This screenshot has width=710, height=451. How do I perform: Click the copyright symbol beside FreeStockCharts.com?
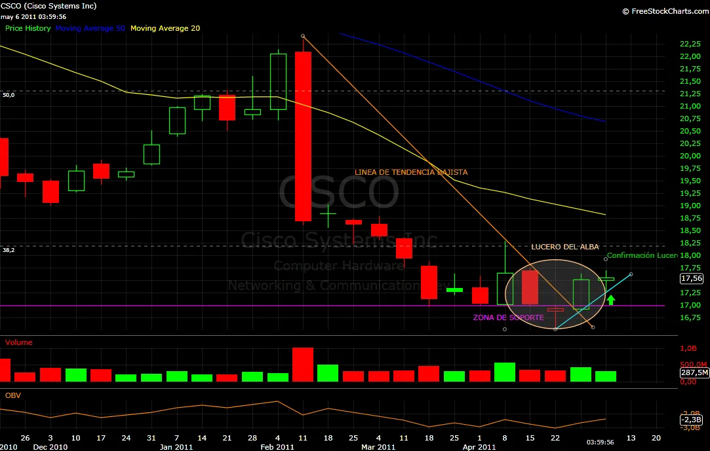click(x=625, y=11)
